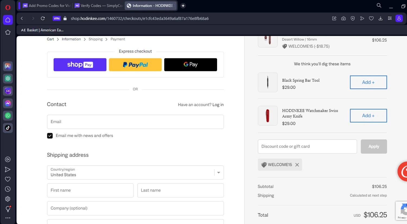
Task: Open ad blocker shield icon
Action: (353, 18)
